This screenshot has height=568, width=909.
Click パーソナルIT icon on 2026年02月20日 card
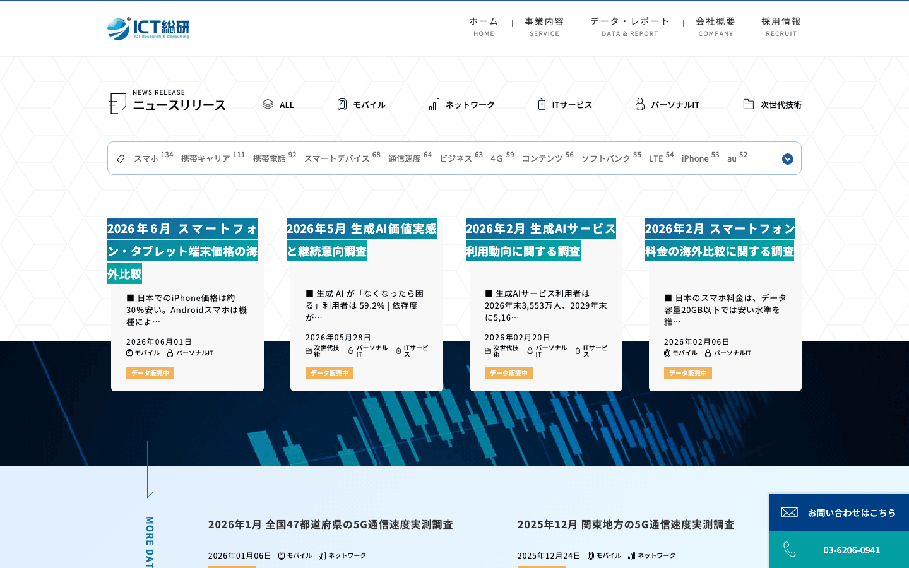tap(530, 351)
